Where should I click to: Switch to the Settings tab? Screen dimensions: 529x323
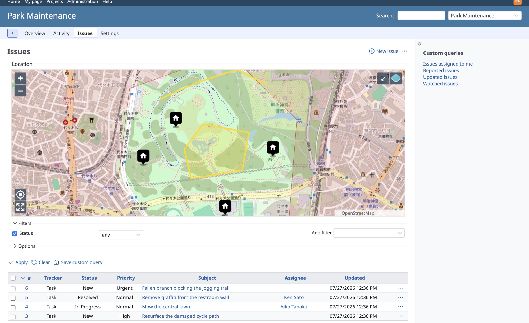(x=110, y=33)
